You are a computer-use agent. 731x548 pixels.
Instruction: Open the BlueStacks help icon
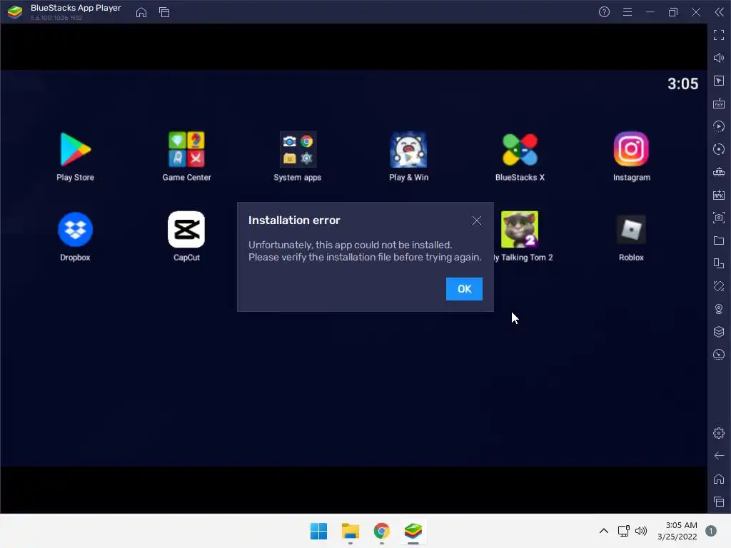click(604, 12)
